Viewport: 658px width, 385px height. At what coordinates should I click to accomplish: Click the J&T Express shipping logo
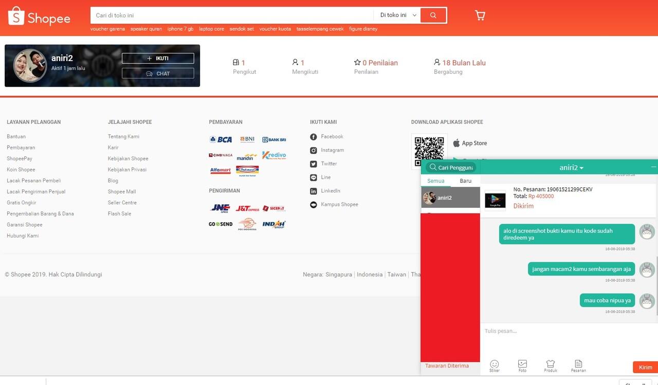click(x=247, y=208)
